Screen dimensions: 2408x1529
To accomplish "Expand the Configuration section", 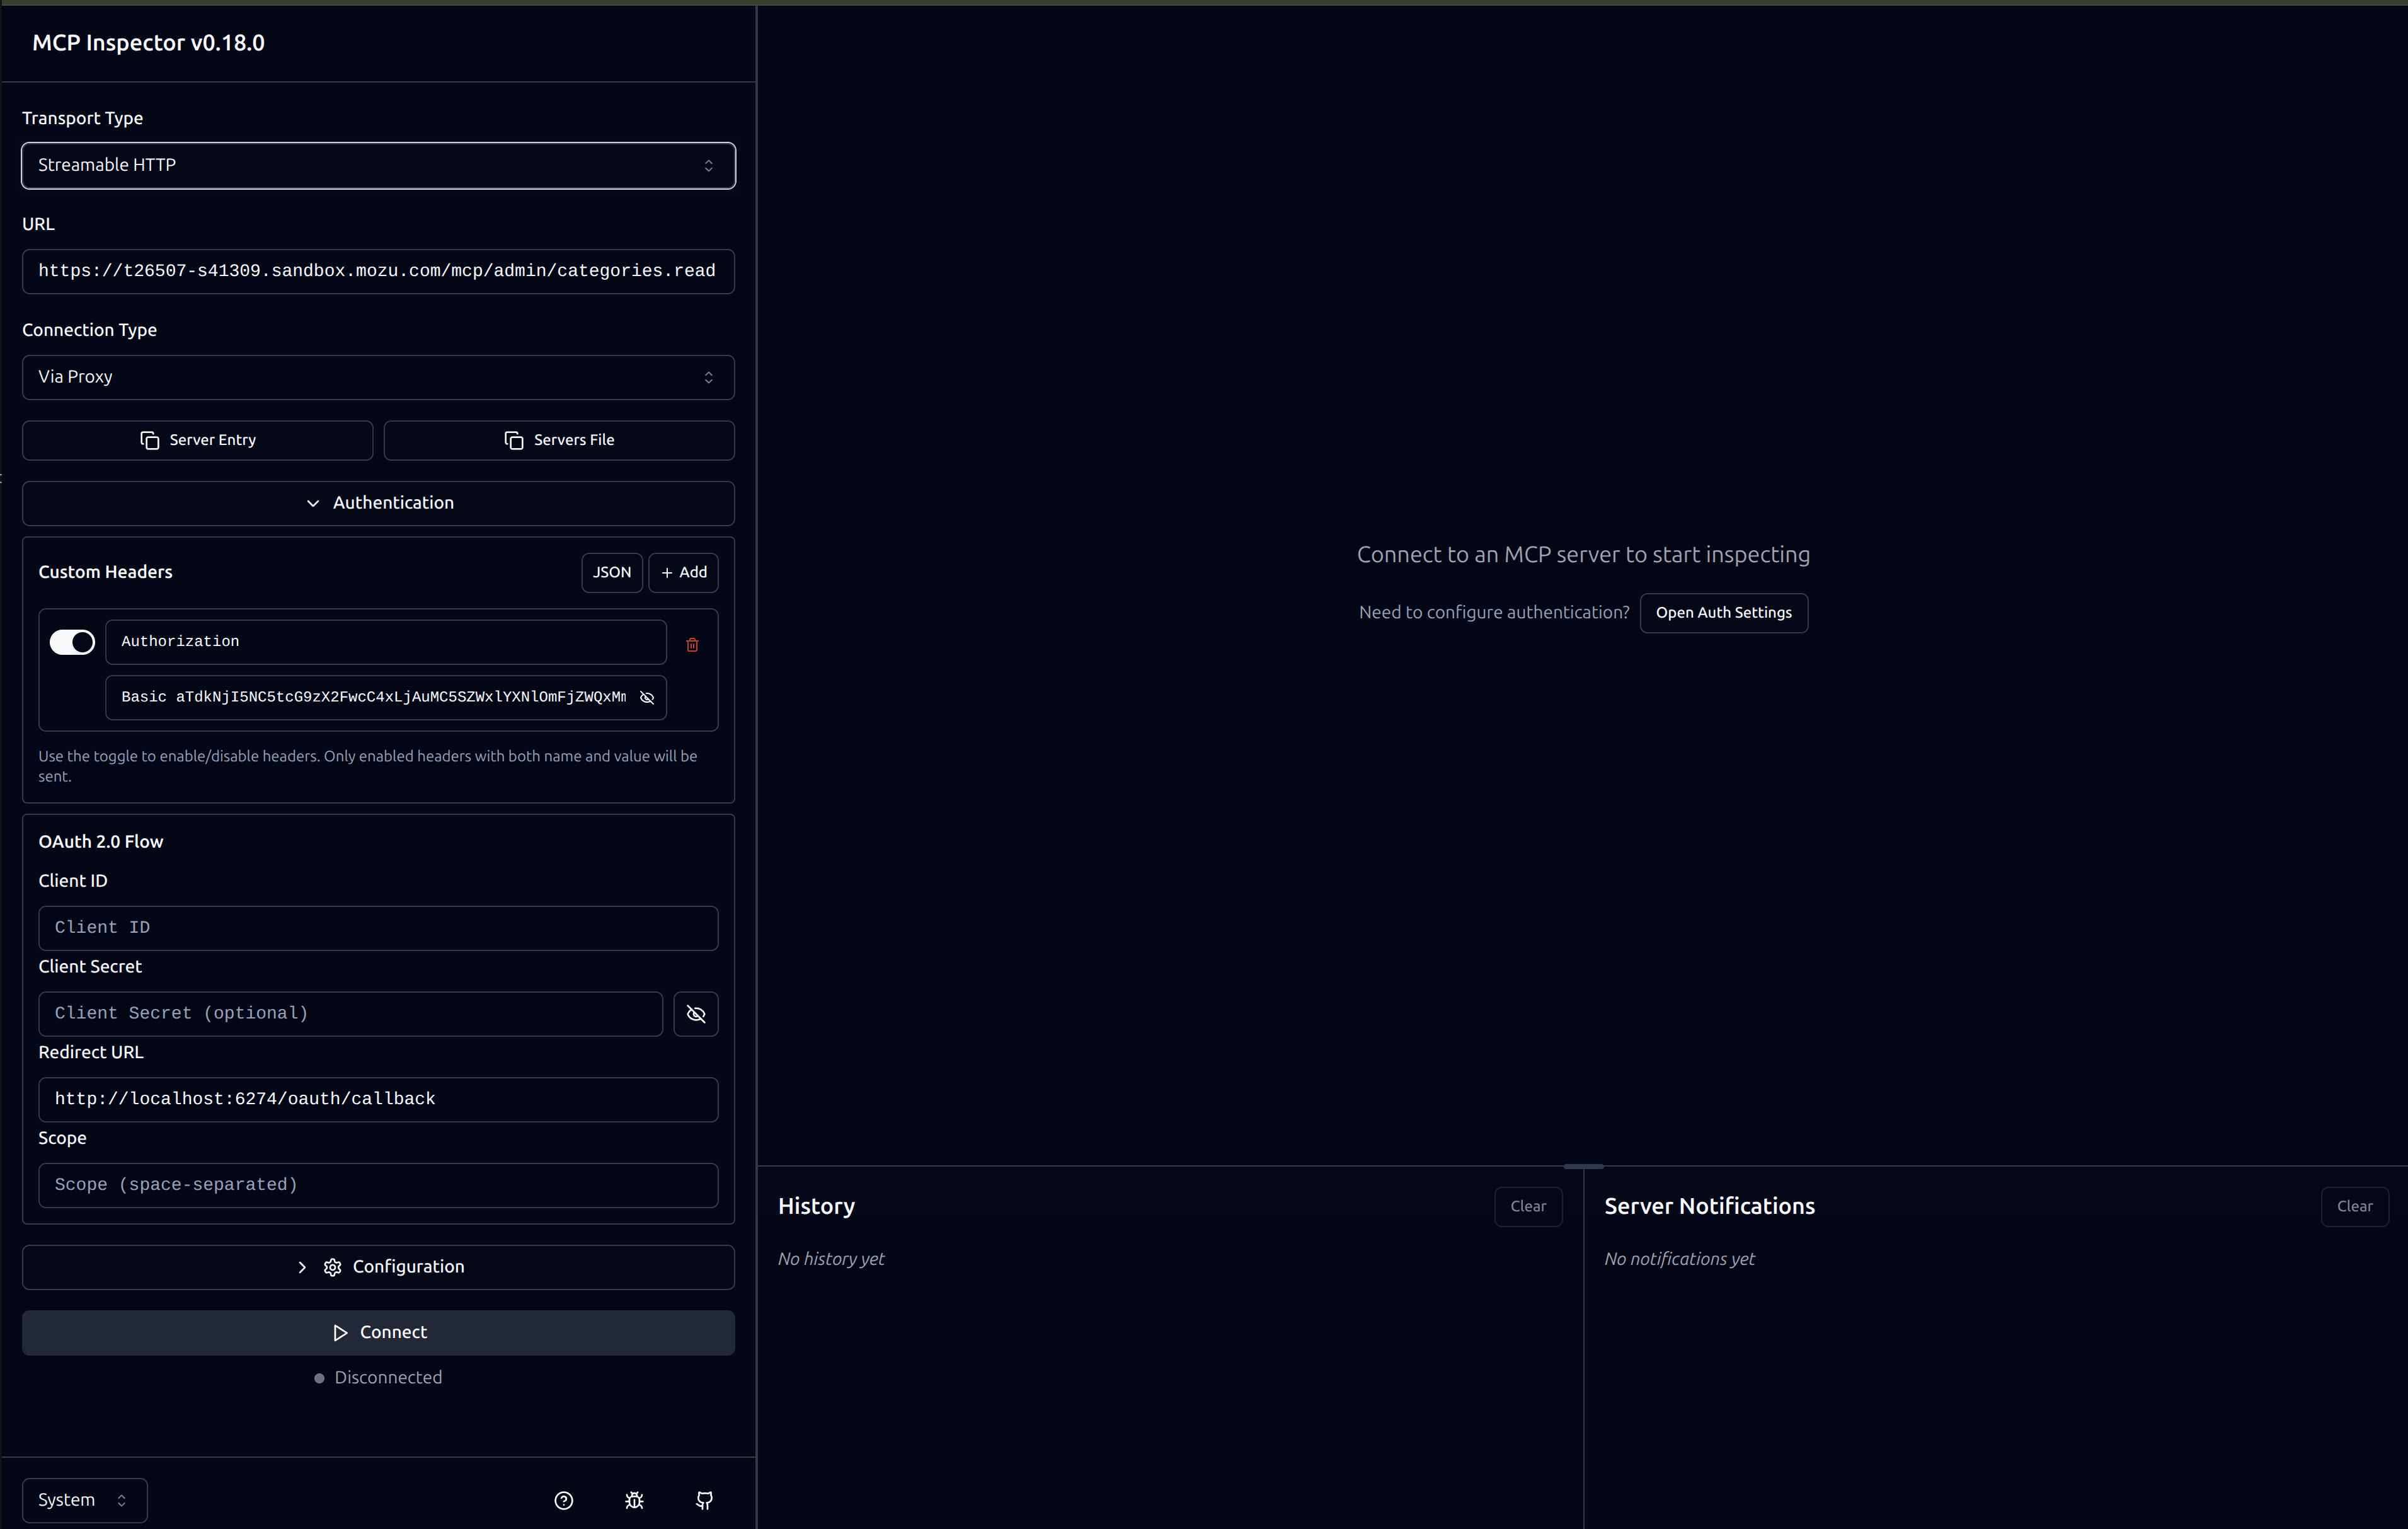I will point(302,1267).
